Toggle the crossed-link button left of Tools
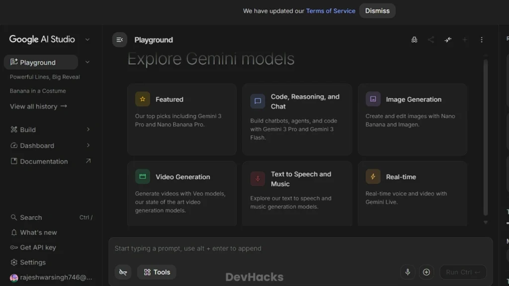The height and width of the screenshot is (286, 509). click(123, 272)
